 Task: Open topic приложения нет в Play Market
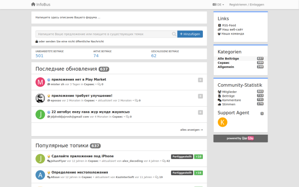tap(79, 80)
